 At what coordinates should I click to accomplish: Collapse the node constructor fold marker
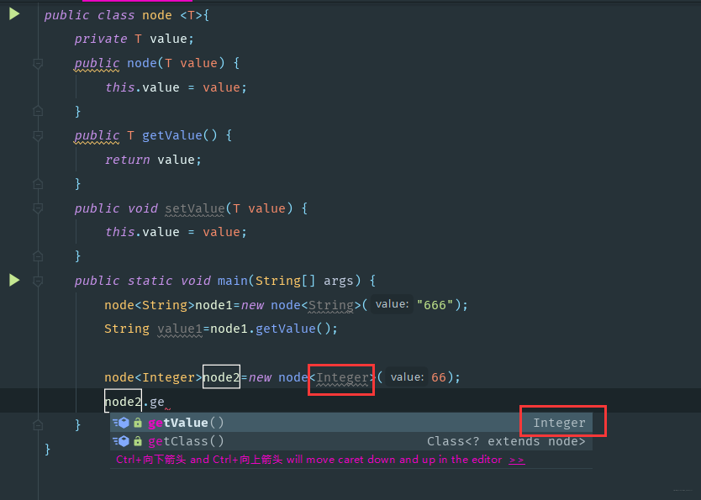[x=38, y=64]
